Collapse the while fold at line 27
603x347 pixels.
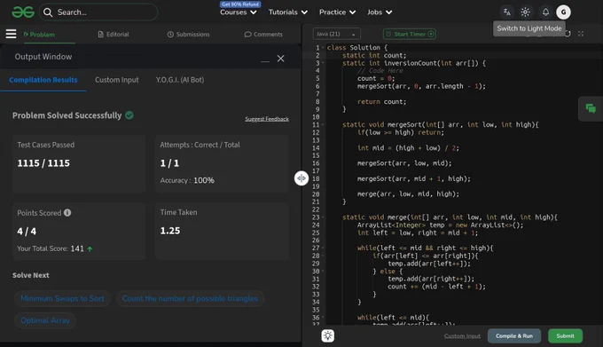[x=323, y=248]
